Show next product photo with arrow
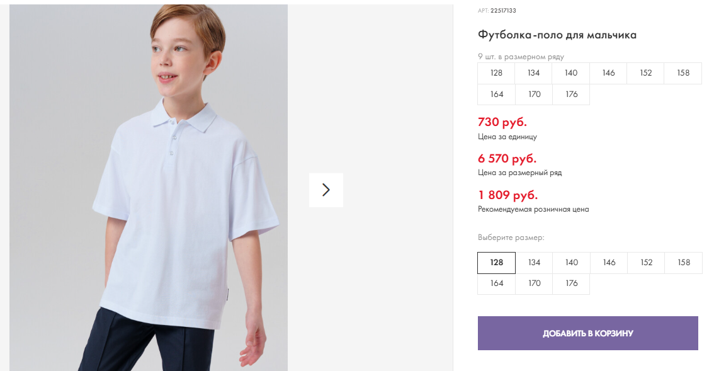This screenshot has width=714, height=371. coord(326,190)
